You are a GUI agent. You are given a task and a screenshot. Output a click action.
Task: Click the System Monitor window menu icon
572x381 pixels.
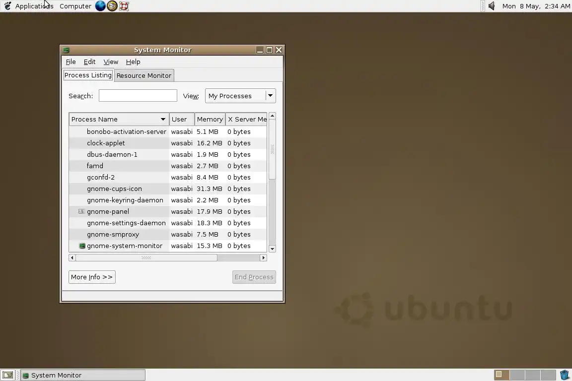click(66, 50)
